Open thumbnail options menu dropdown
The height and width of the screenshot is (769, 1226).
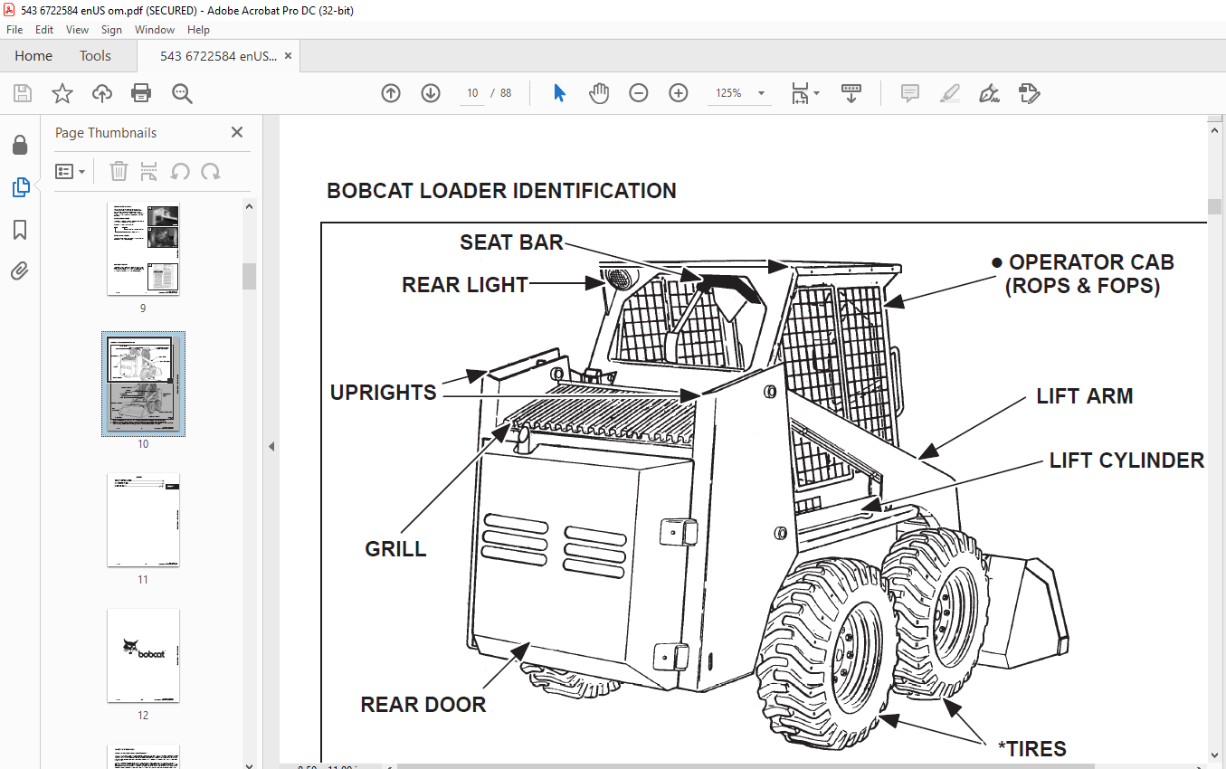[x=71, y=171]
